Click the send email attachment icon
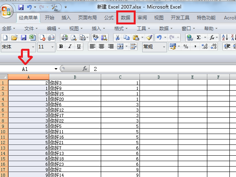The height and width of the screenshot is (177, 236). [x=51, y=38]
